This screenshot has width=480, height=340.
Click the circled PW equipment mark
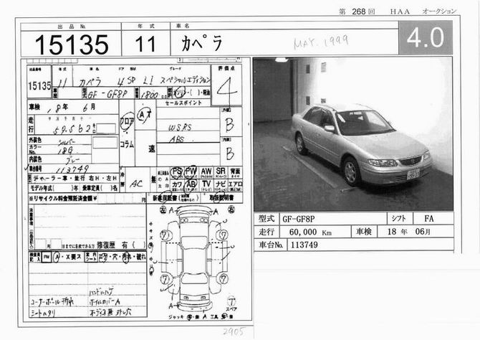(191, 172)
